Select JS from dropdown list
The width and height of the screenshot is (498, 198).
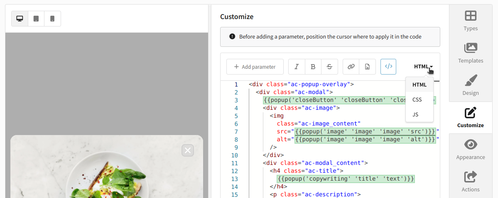[x=419, y=114]
